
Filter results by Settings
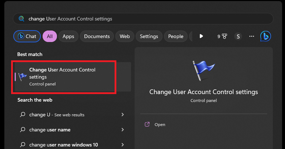point(149,36)
